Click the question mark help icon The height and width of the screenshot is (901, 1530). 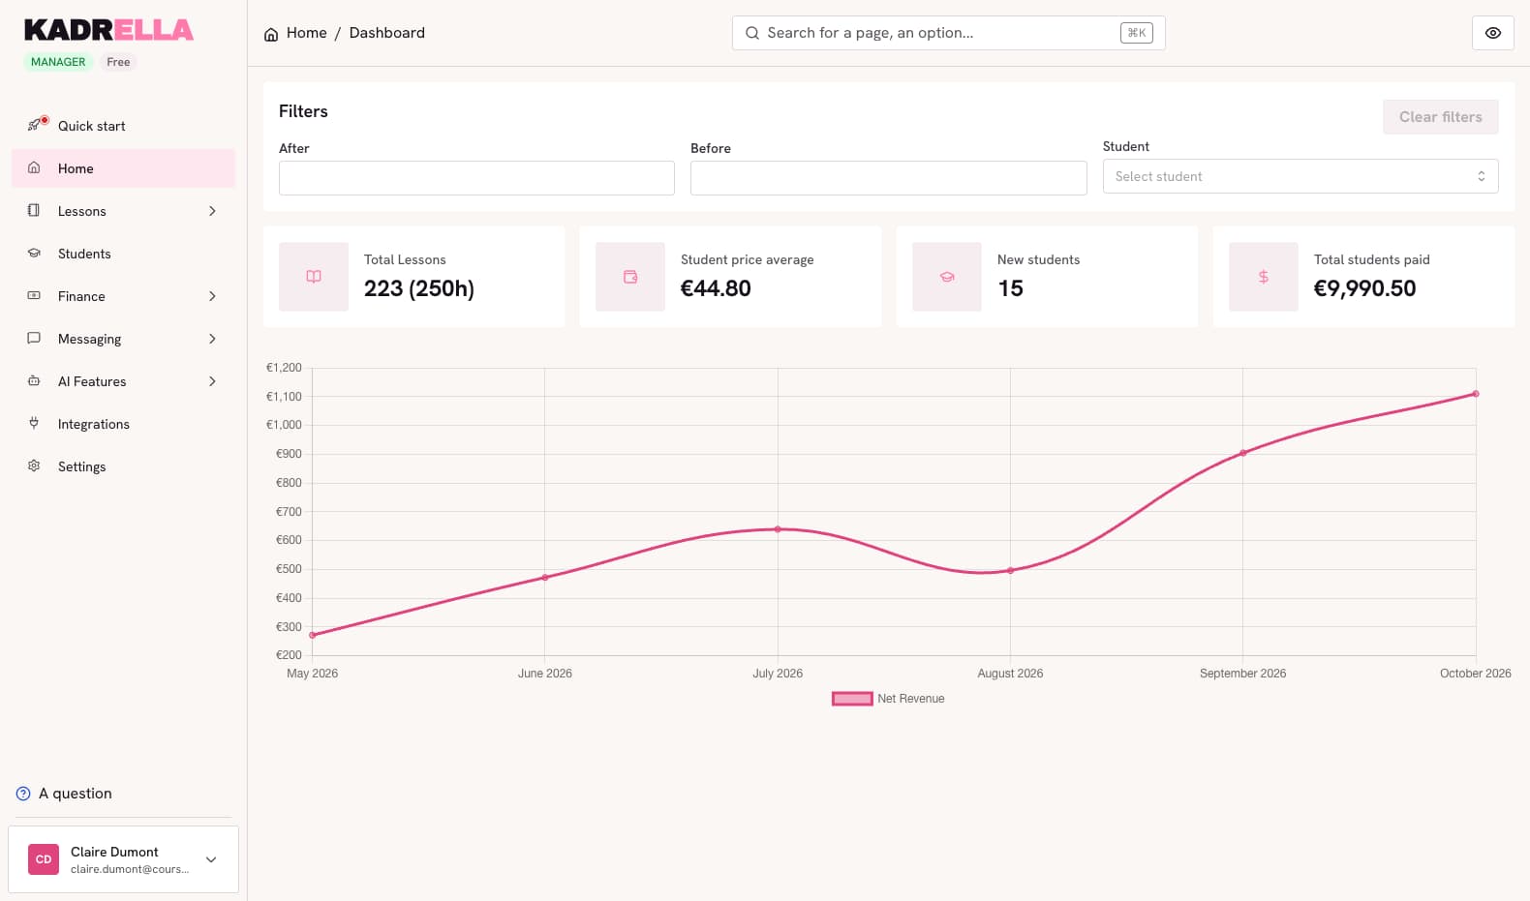coord(23,794)
